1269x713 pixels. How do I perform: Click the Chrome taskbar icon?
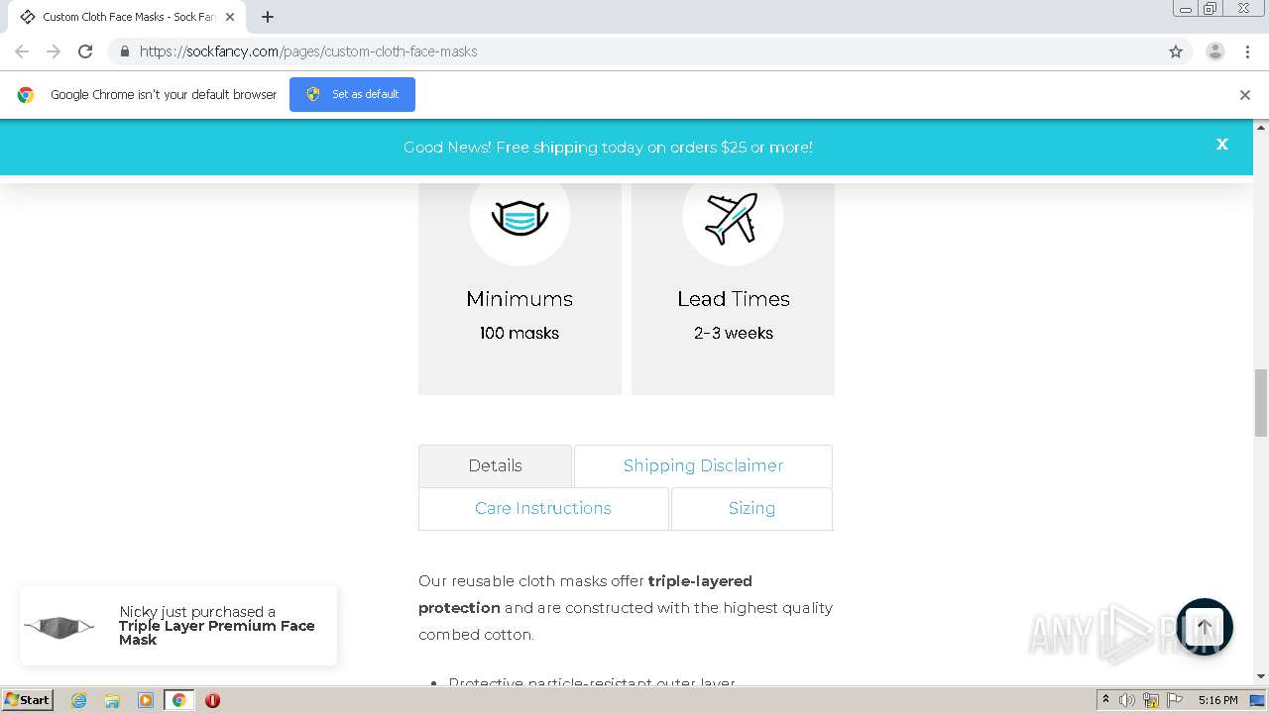click(178, 700)
